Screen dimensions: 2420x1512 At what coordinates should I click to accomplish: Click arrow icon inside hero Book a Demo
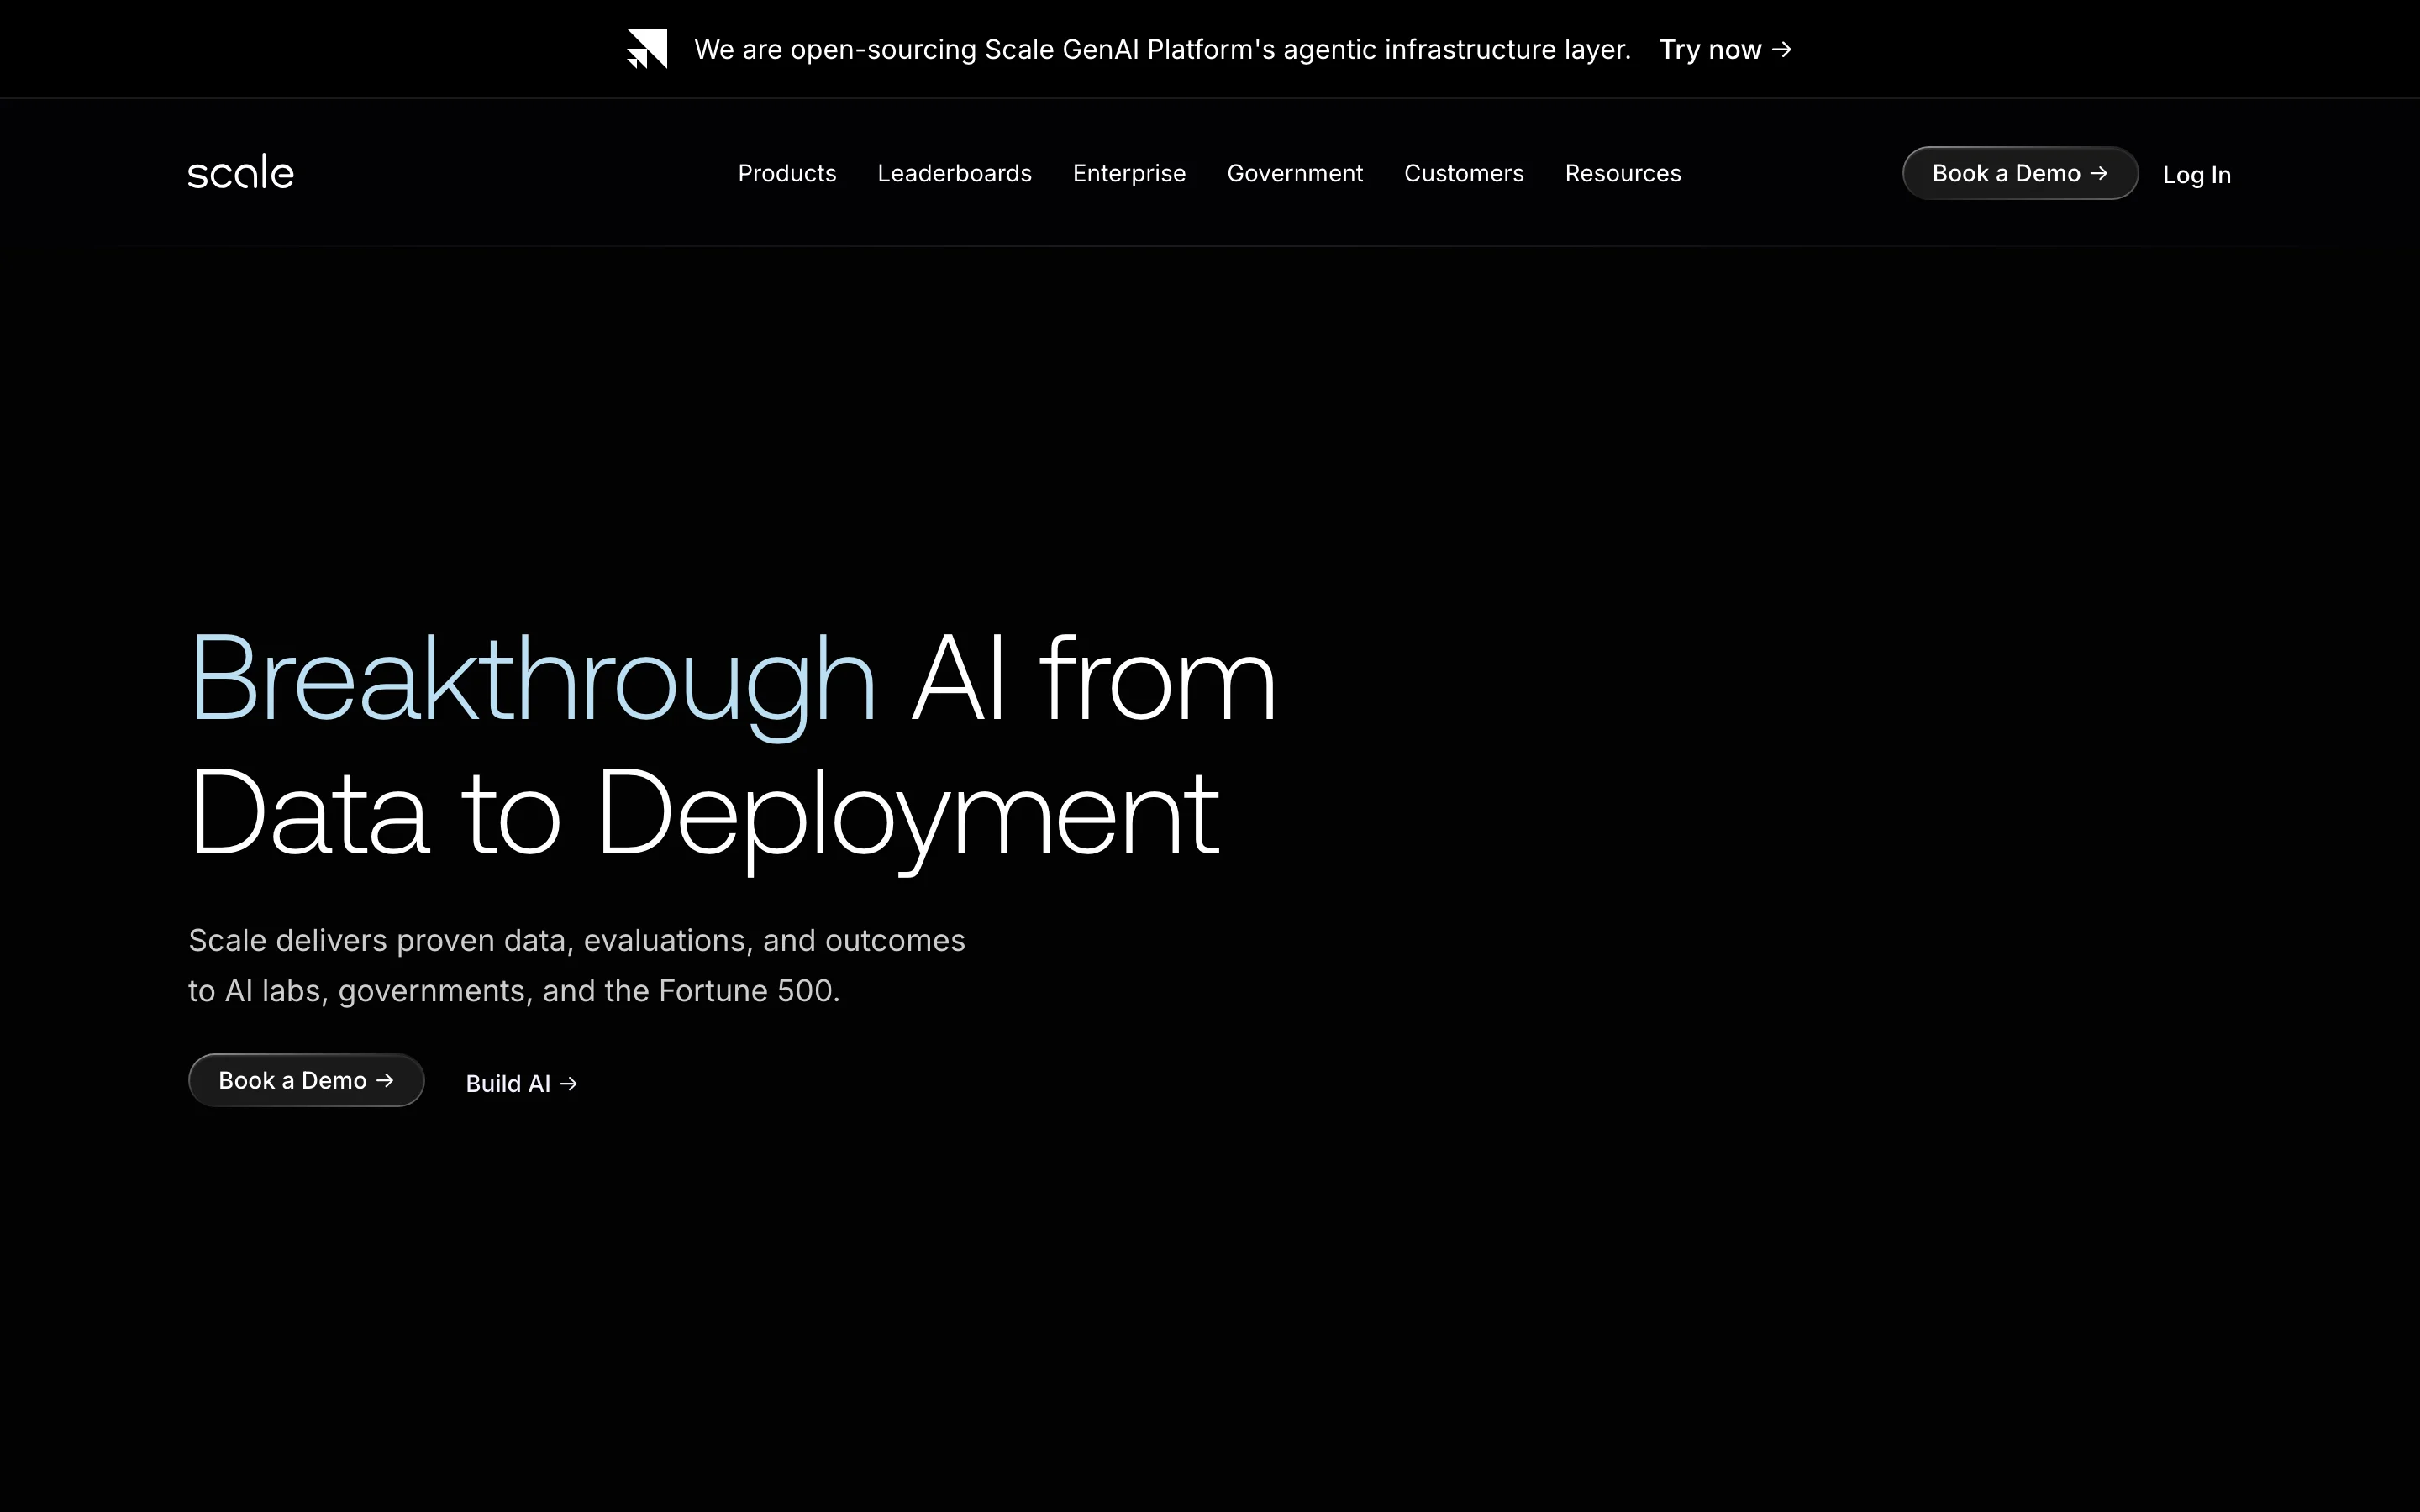tap(385, 1080)
